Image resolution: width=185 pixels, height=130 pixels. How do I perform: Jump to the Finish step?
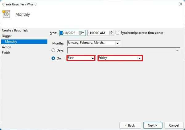point(6,52)
